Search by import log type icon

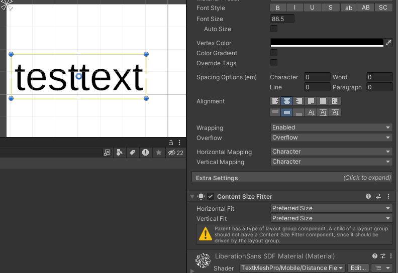pyautogui.click(x=145, y=153)
